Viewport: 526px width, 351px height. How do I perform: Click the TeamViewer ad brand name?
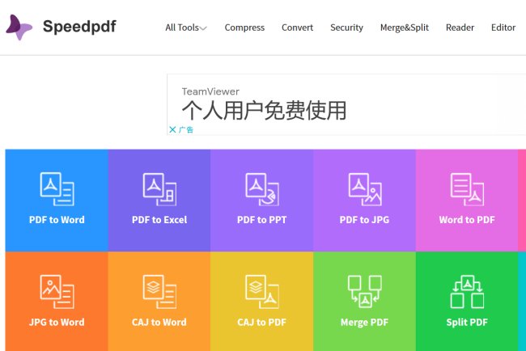tap(210, 91)
